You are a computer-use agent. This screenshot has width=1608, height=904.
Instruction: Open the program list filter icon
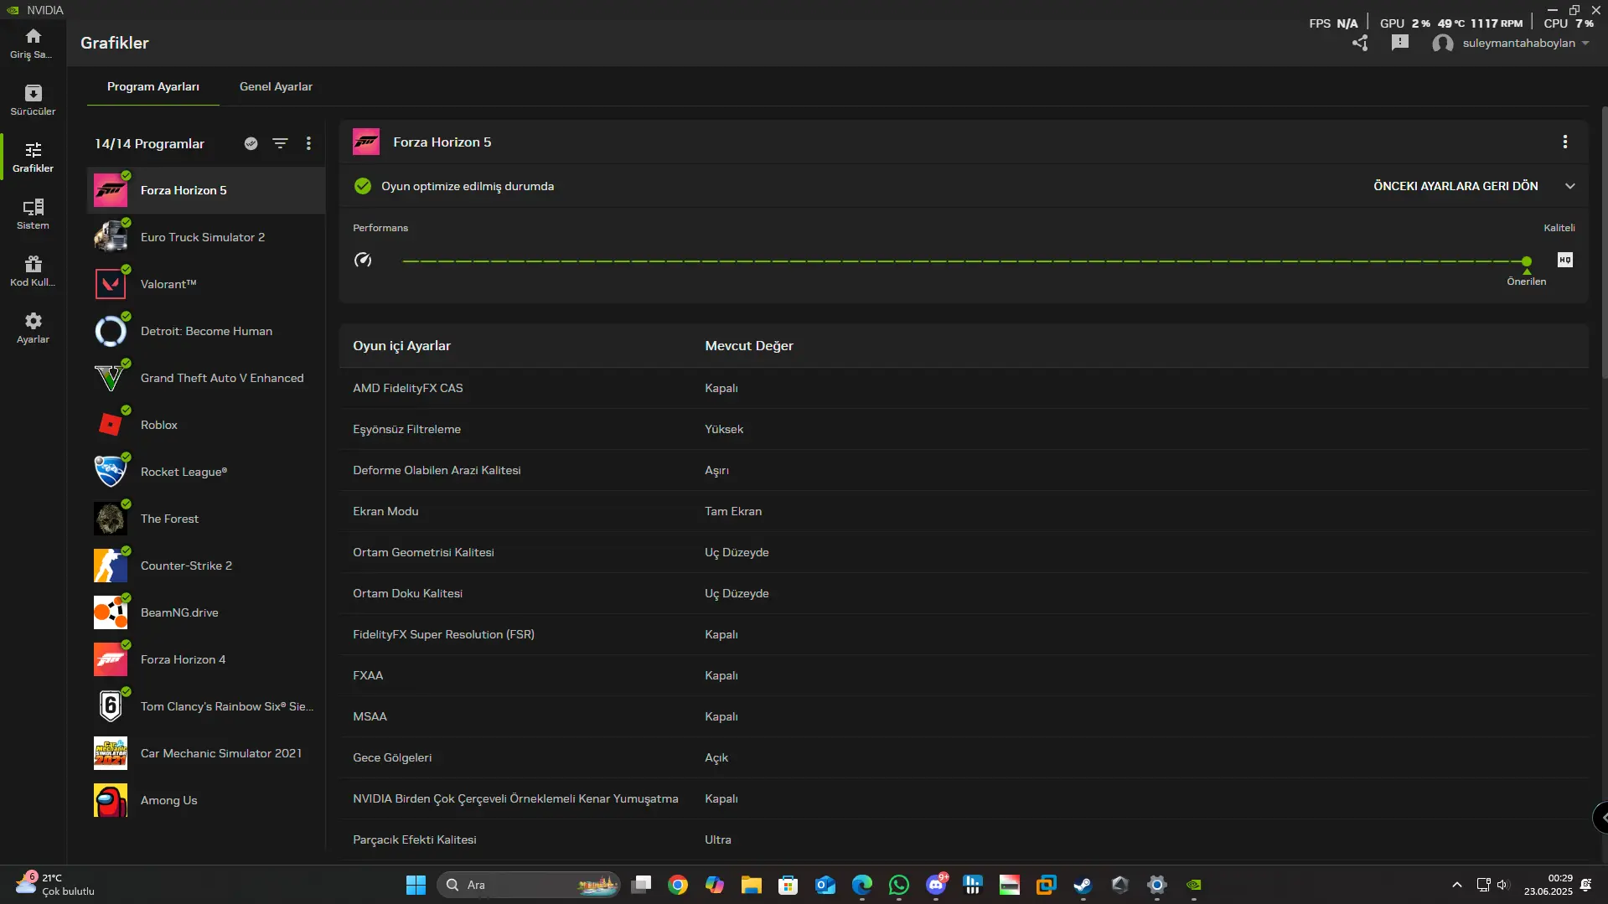point(280,143)
